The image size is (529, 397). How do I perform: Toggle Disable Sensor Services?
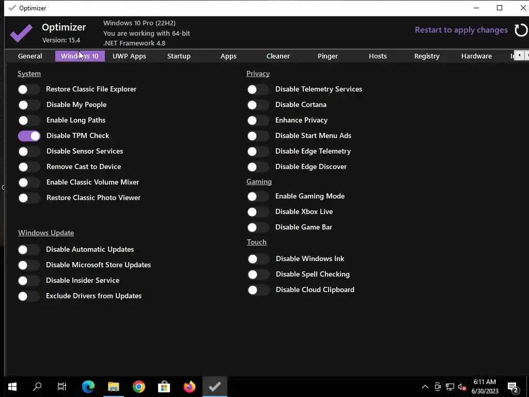29,151
